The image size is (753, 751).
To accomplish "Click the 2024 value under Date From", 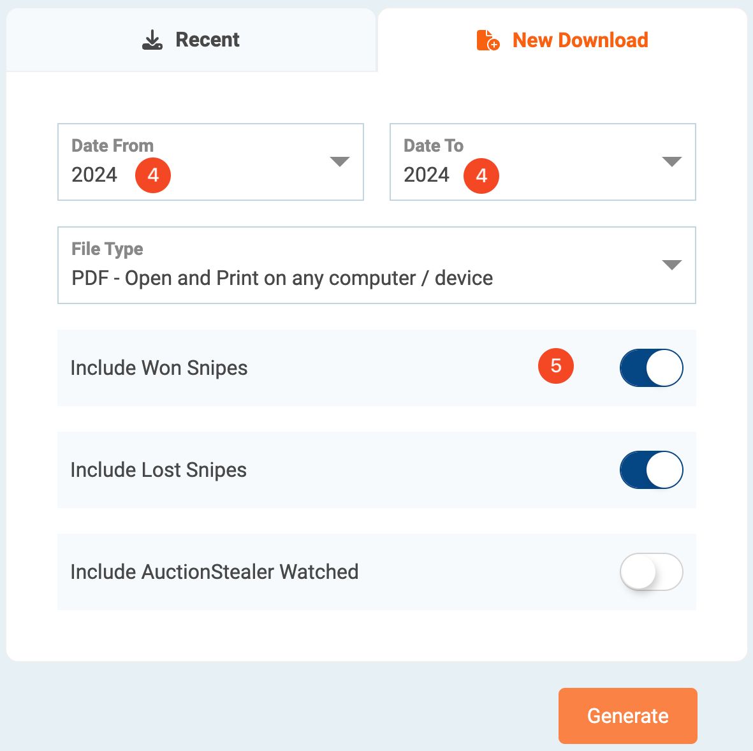I will 94,175.
